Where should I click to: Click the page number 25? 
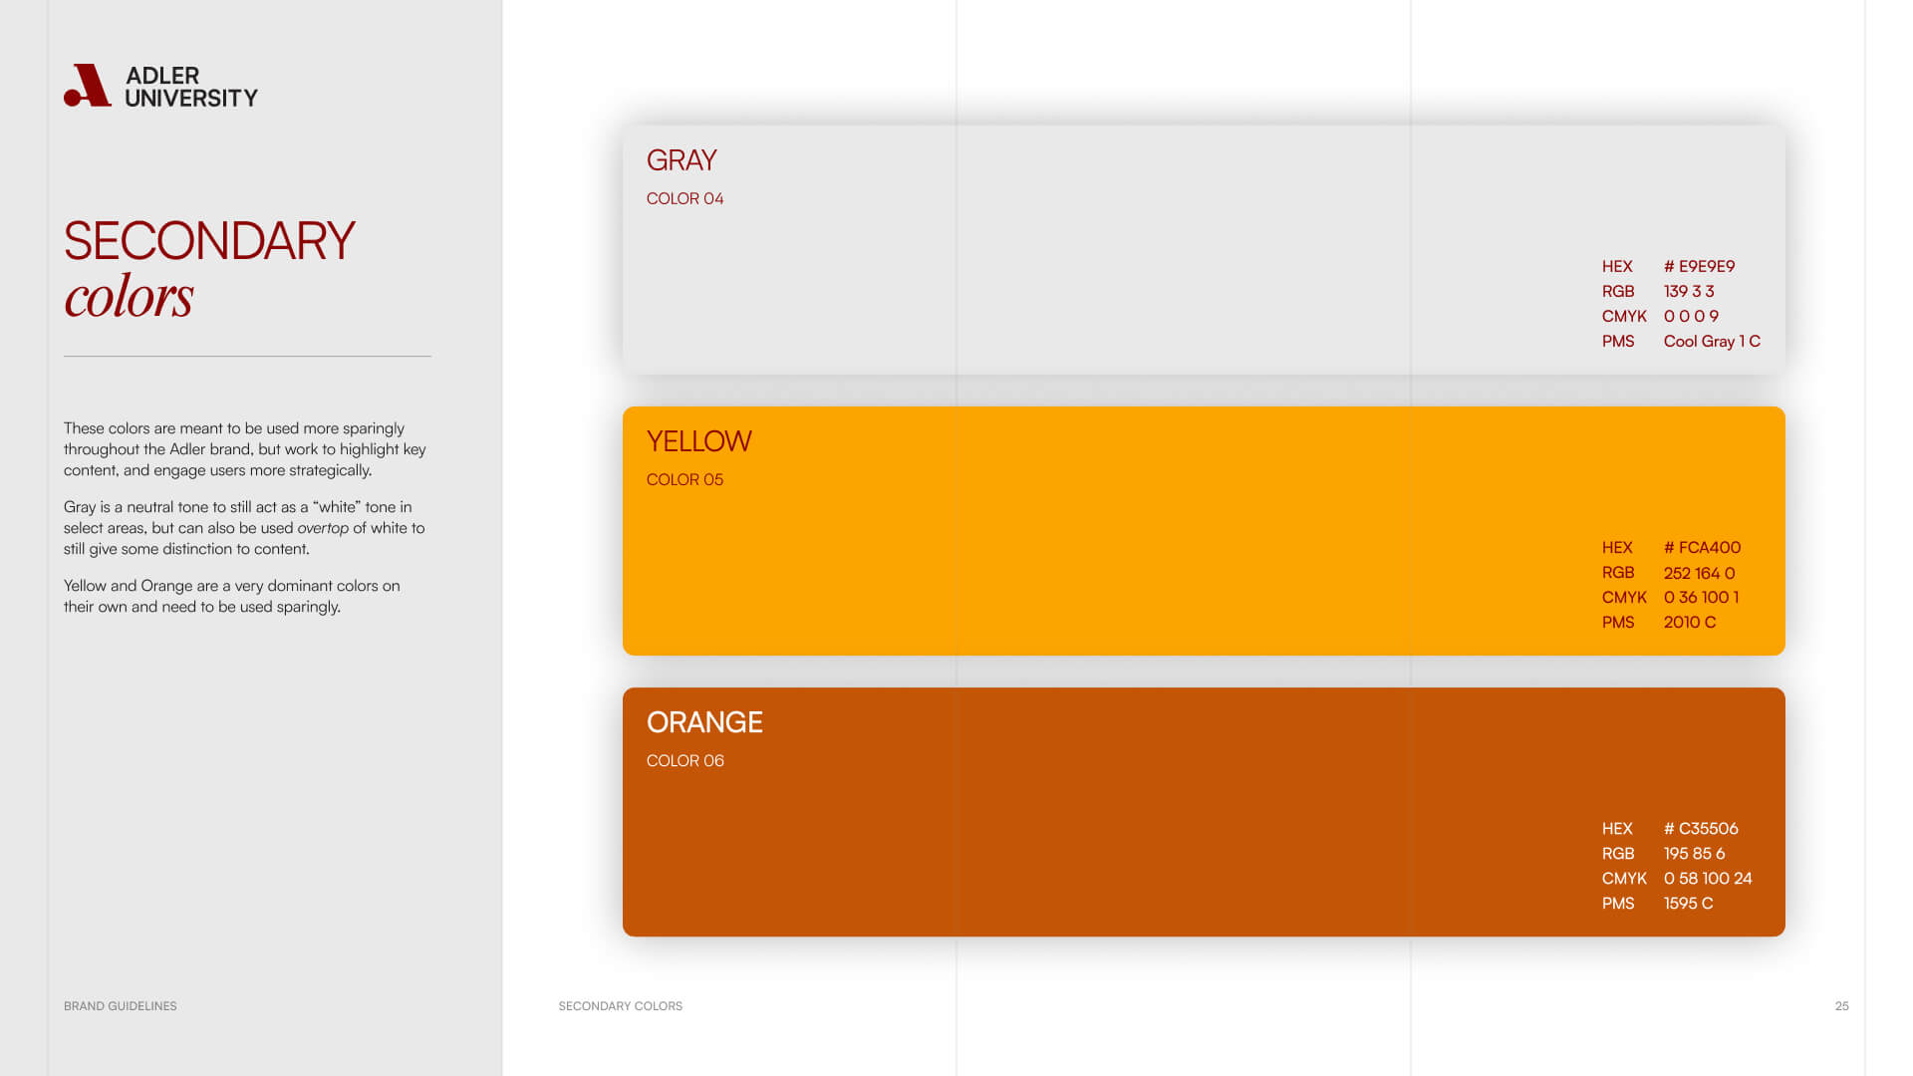[x=1841, y=1006]
